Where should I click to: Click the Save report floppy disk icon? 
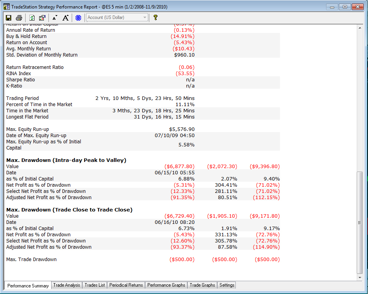click(9, 17)
